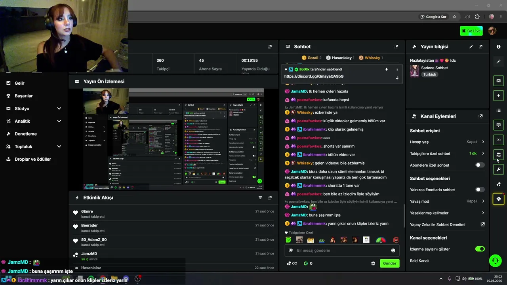Open the profile avatar menu beside Go Live
The width and height of the screenshot is (507, 285).
(x=492, y=31)
